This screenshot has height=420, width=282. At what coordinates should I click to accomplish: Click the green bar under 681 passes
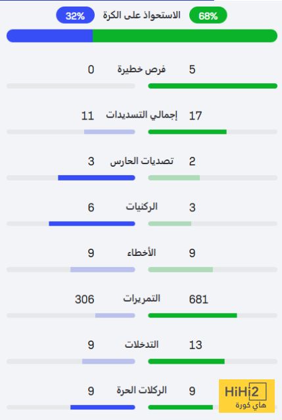click(193, 316)
